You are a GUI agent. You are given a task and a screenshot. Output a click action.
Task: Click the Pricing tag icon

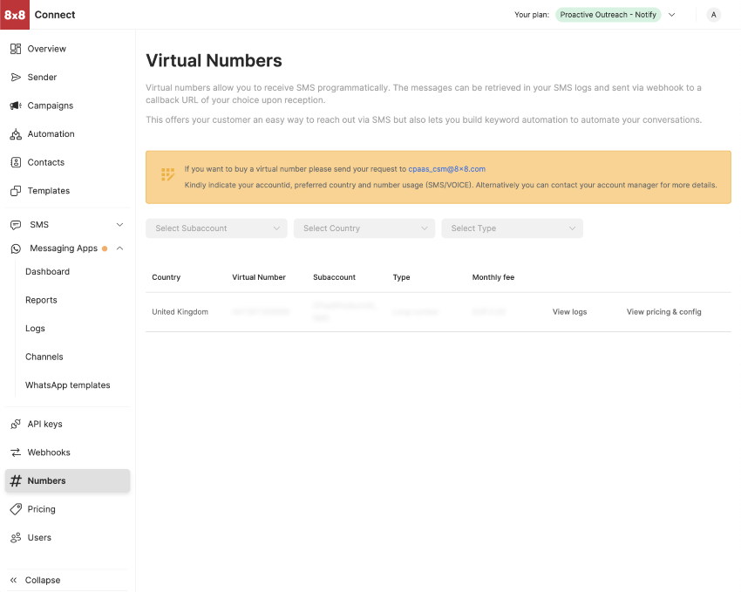pos(16,509)
